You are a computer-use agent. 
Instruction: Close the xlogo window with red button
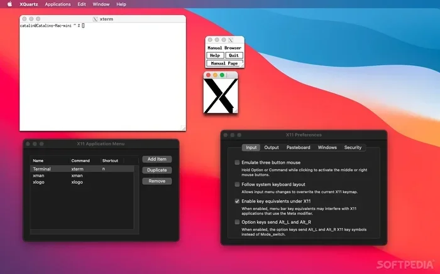point(208,75)
